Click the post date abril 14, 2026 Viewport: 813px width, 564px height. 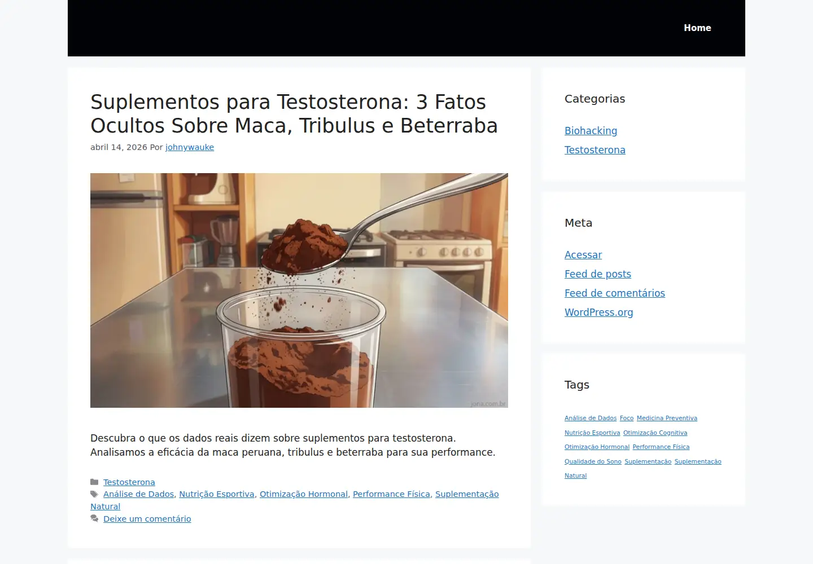[119, 147]
